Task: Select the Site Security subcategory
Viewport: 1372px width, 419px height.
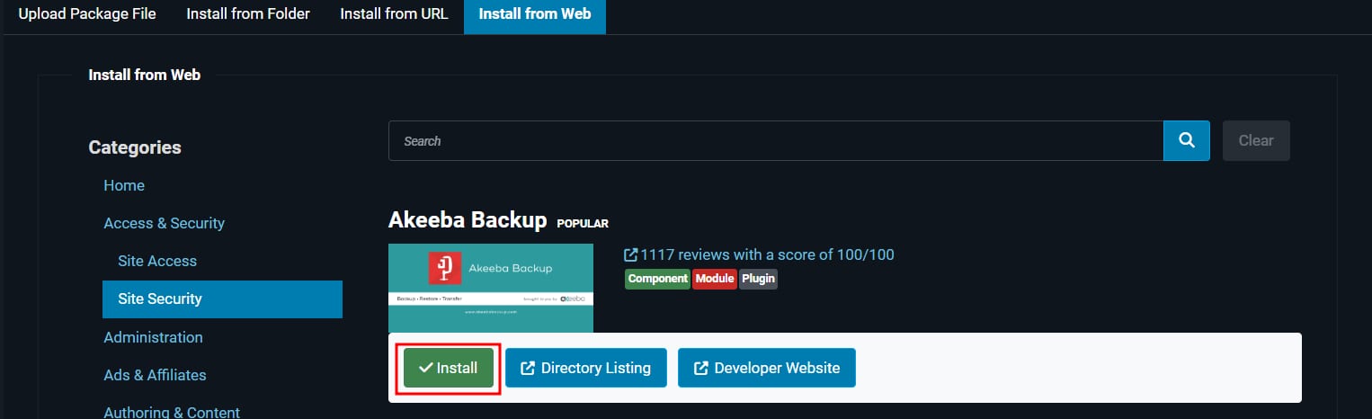Action: (x=160, y=299)
